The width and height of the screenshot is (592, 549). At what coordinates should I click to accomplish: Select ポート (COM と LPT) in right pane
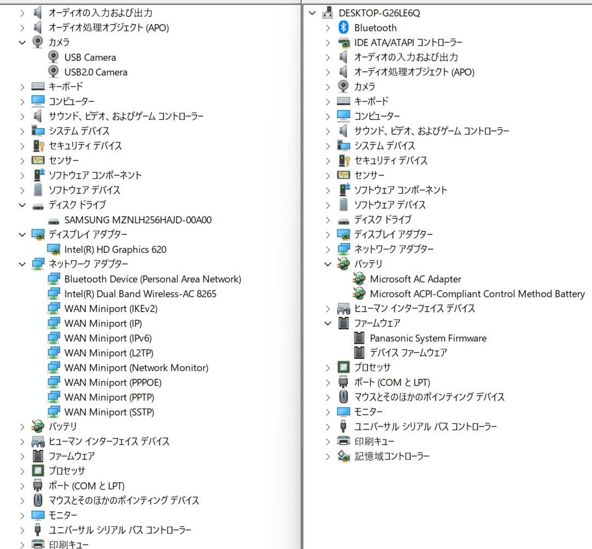click(392, 382)
